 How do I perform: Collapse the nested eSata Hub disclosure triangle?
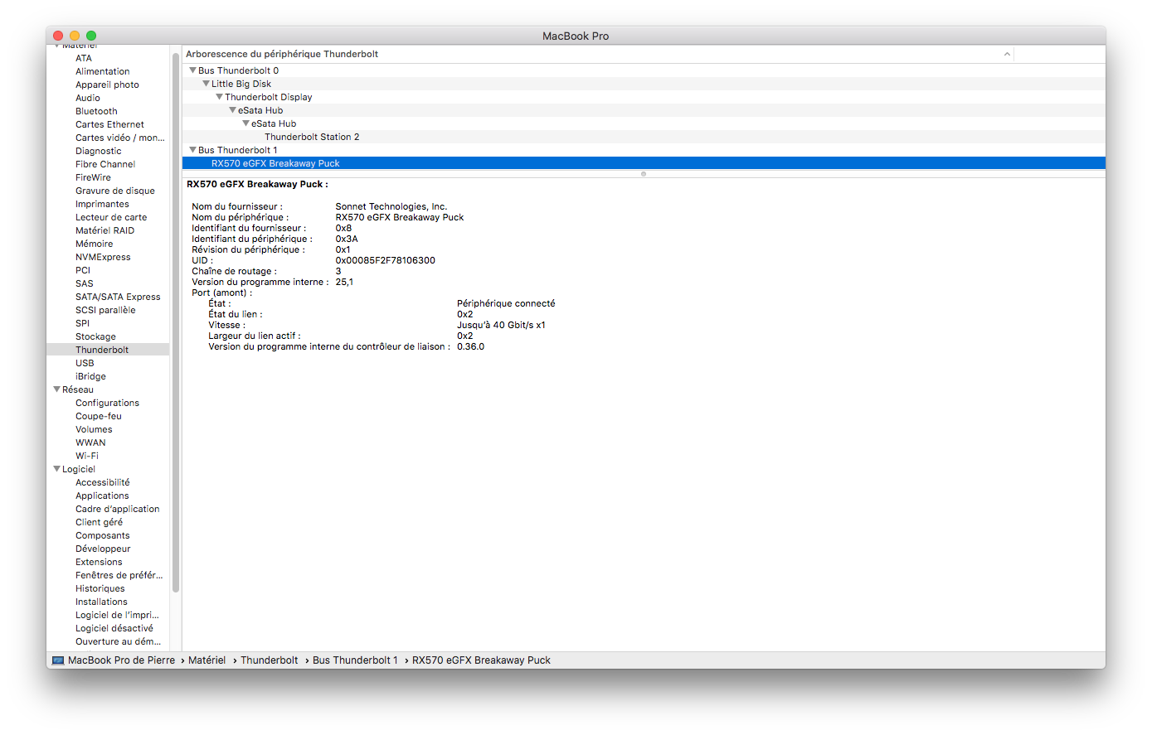[x=245, y=123]
